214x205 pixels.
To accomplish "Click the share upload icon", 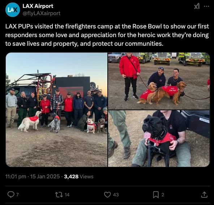I will pyautogui.click(x=204, y=195).
